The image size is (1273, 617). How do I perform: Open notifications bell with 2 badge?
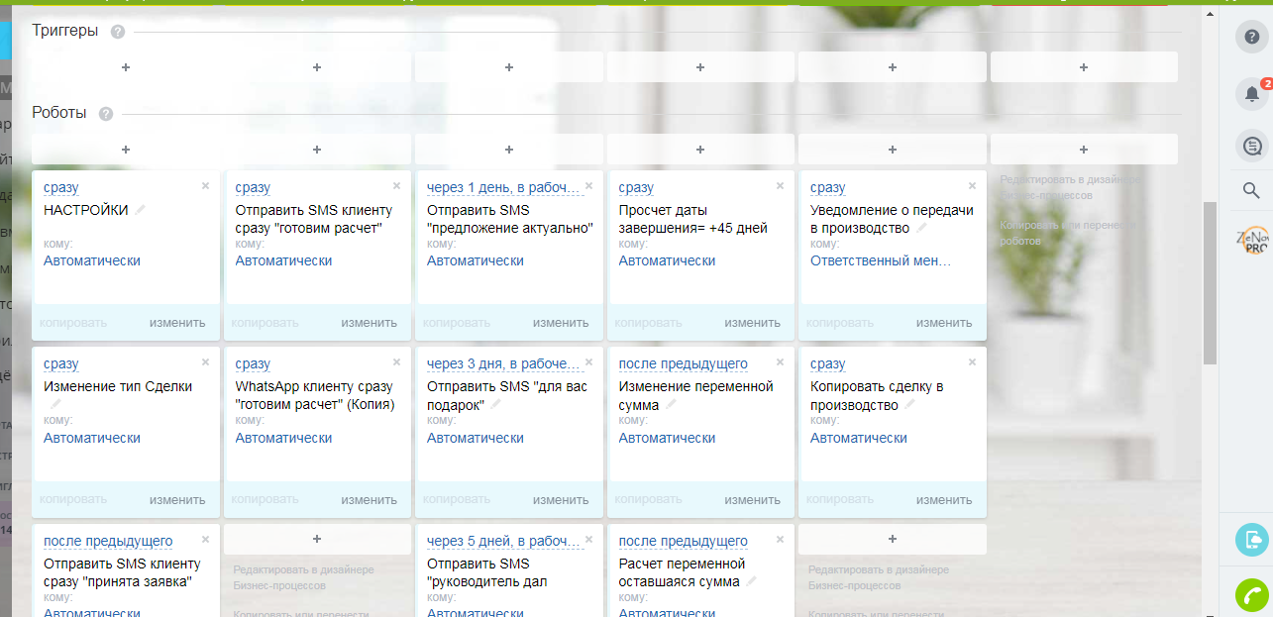point(1252,93)
